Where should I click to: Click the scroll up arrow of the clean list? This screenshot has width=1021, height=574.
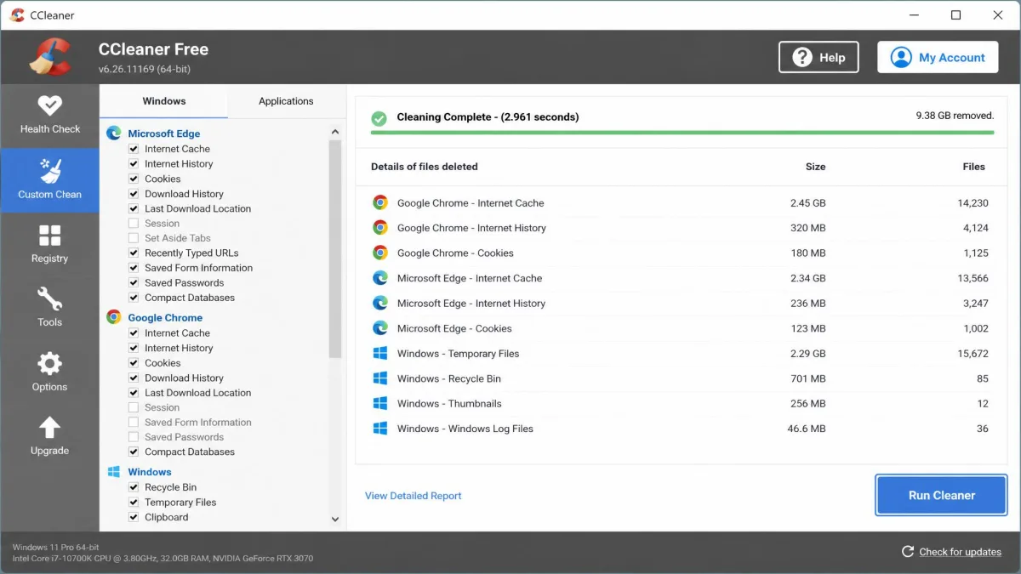coord(334,132)
